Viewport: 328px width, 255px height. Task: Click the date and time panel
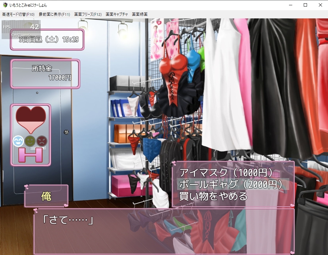(47, 40)
